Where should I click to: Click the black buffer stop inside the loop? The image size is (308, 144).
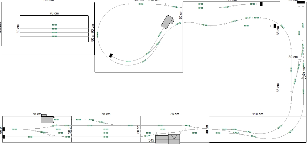(x=111, y=56)
